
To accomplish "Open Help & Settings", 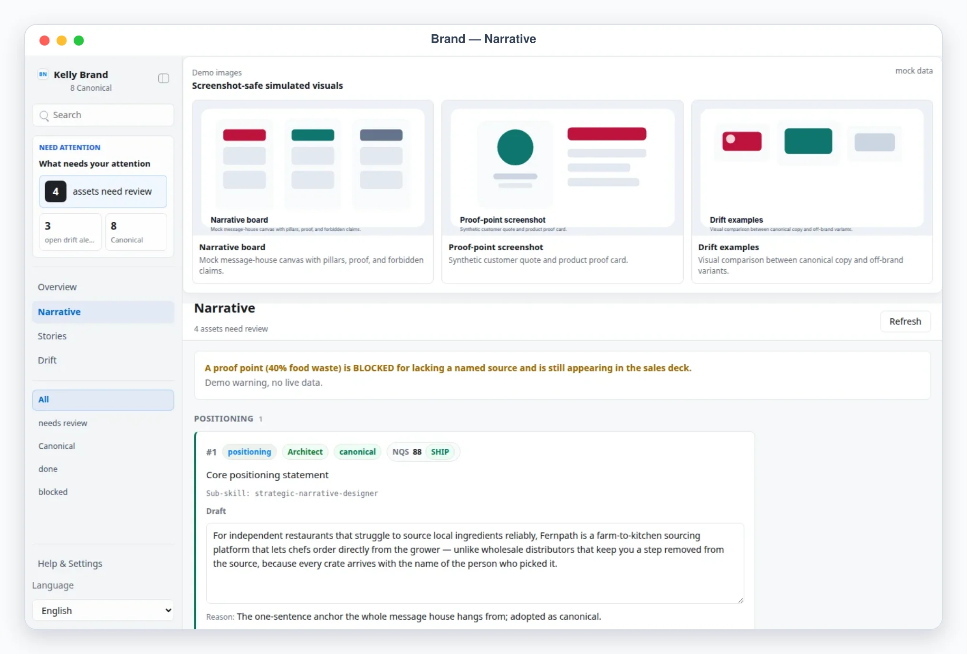I will pos(70,564).
